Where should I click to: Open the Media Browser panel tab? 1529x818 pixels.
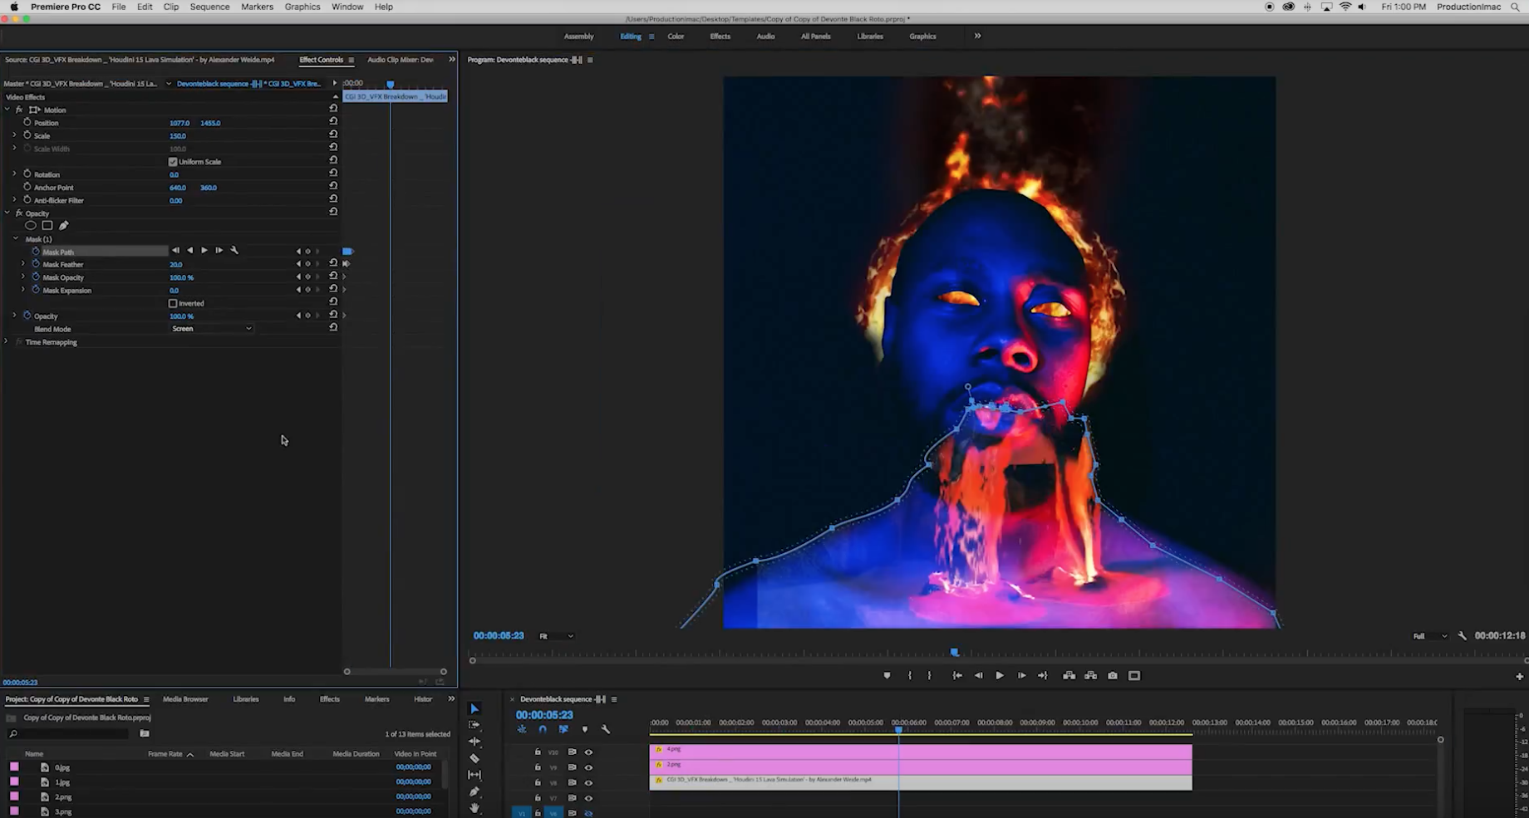185,699
